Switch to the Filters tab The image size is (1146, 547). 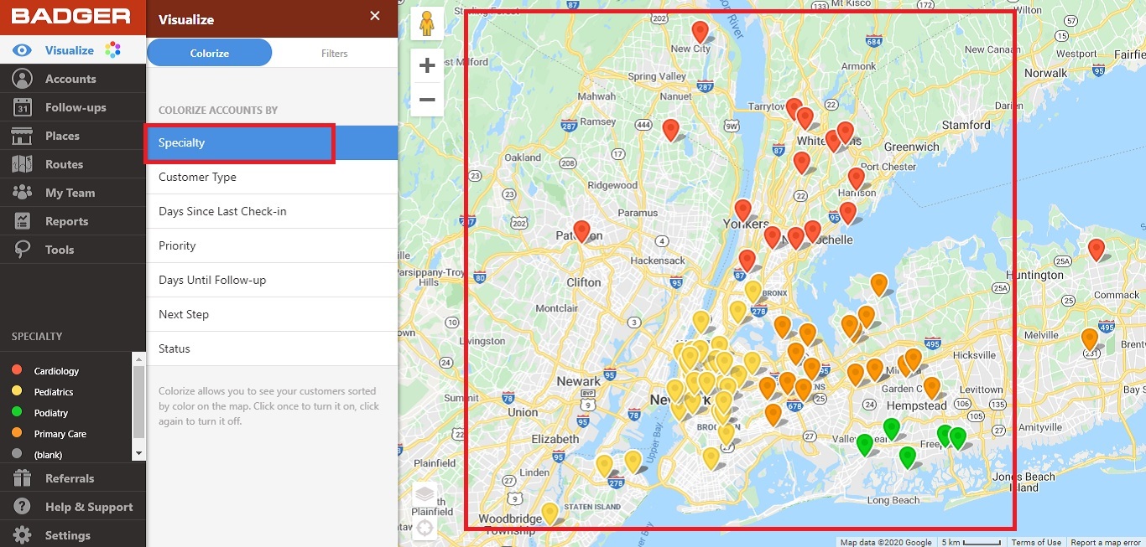pos(334,52)
